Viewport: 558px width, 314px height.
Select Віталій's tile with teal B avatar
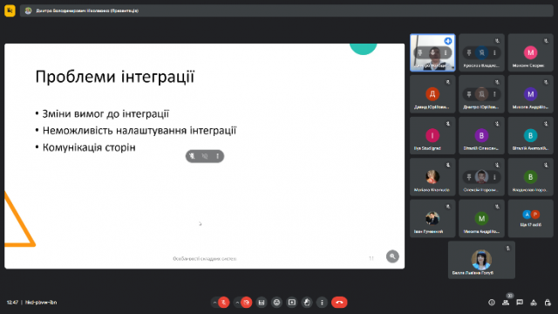(x=531, y=136)
